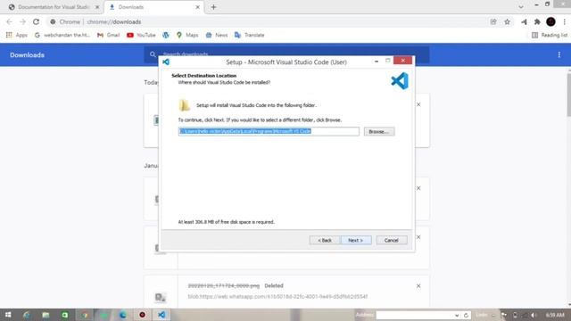Remove today's download entry with its X

coord(418,104)
